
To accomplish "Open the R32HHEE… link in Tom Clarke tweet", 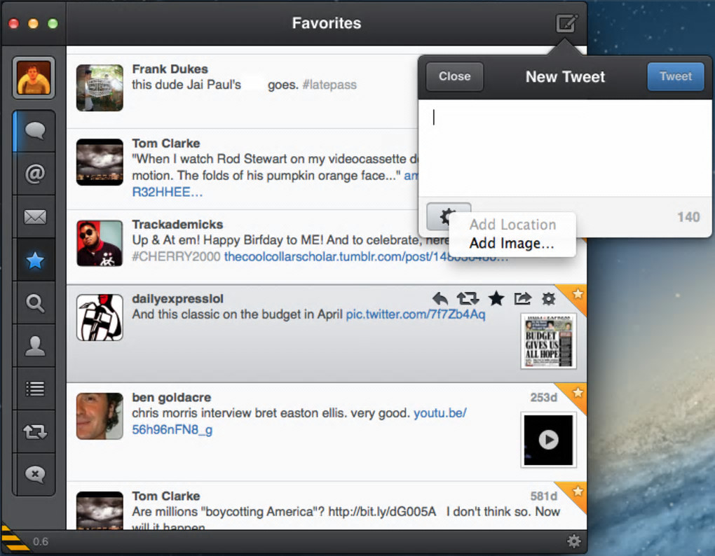I will coord(167,192).
